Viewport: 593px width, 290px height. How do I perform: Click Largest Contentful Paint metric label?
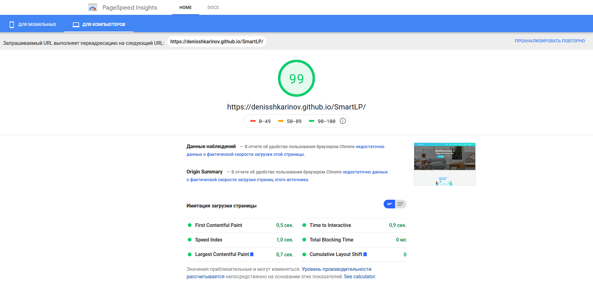pyautogui.click(x=222, y=254)
